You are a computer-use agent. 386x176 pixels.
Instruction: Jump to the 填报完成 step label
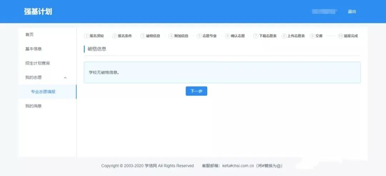(x=351, y=36)
